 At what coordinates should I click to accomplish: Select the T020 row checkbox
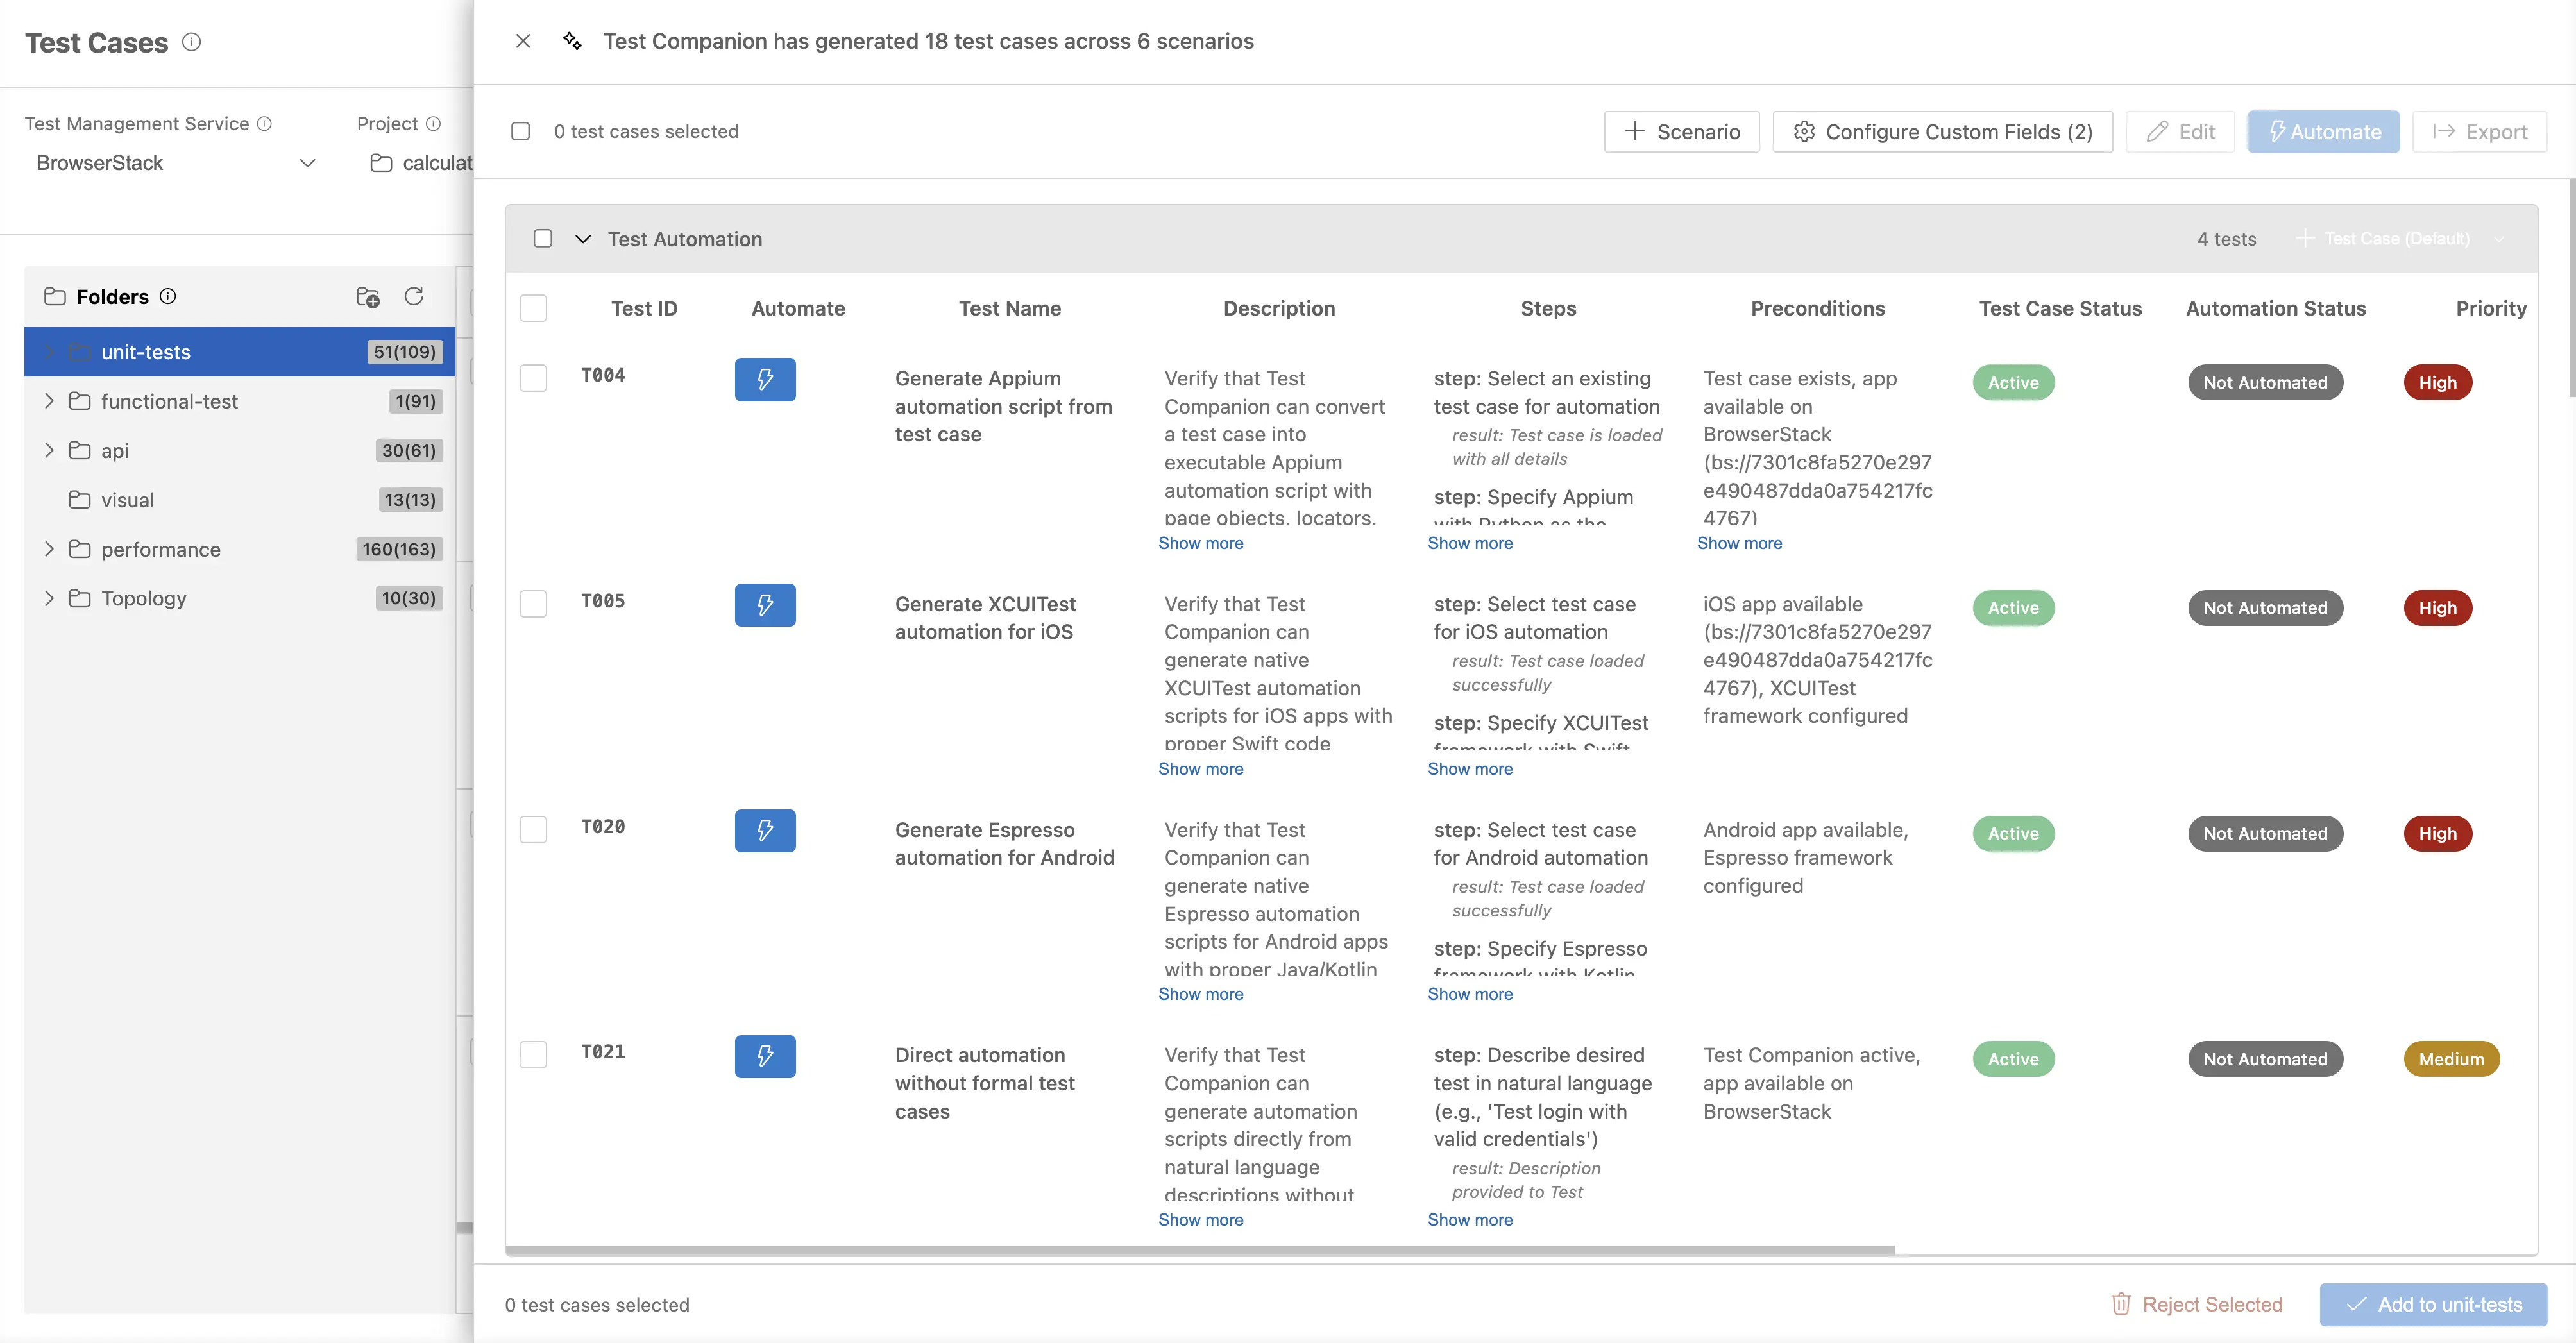pos(534,830)
